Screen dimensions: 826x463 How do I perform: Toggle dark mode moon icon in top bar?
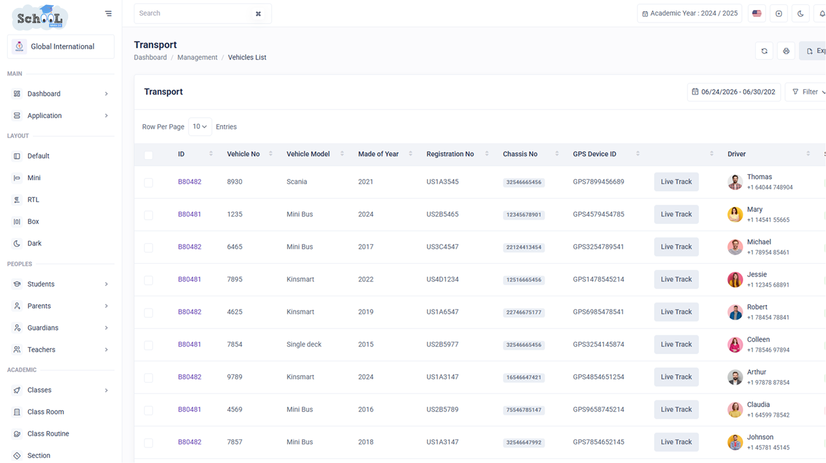(x=800, y=13)
